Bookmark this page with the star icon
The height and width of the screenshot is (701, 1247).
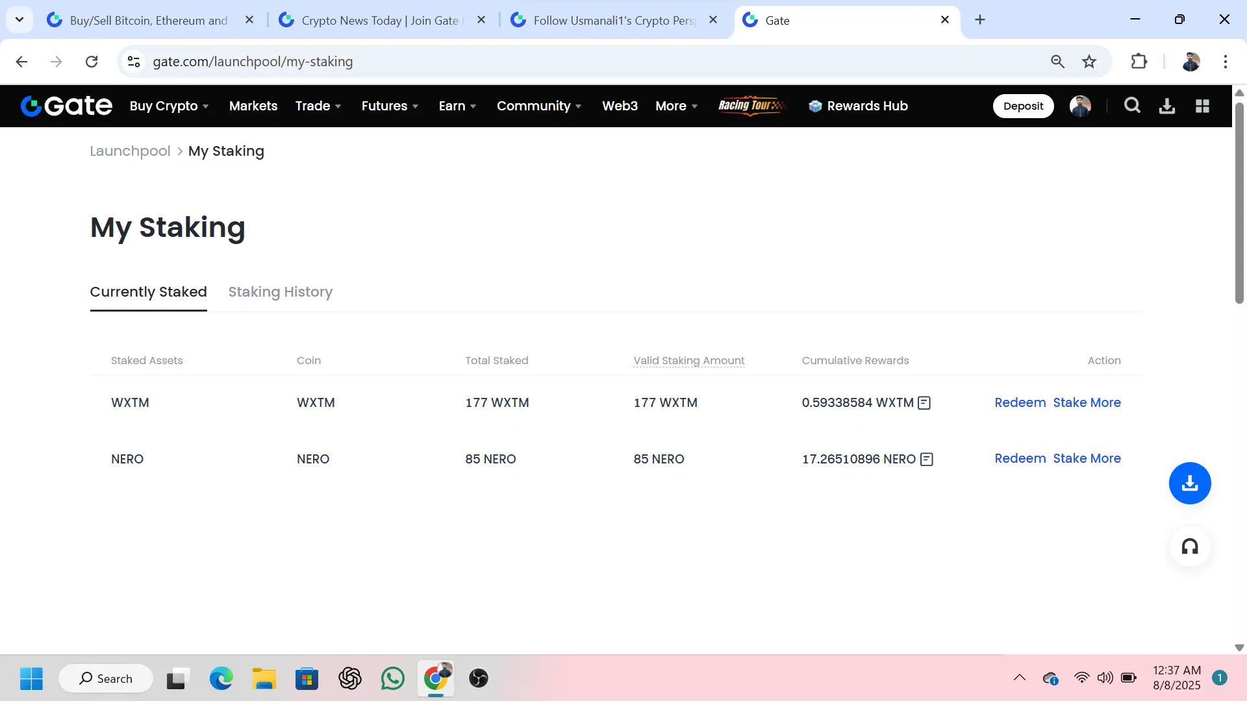(1089, 62)
